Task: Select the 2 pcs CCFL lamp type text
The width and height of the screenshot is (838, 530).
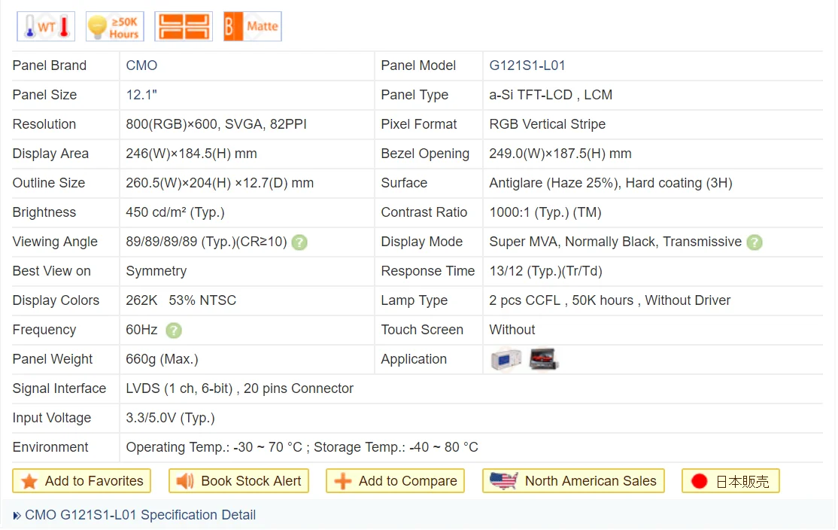Action: pos(610,300)
